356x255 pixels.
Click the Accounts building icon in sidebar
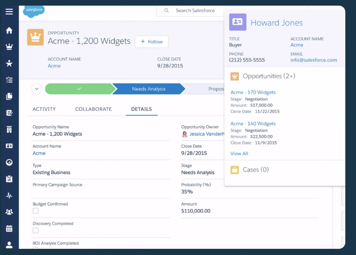pyautogui.click(x=9, y=129)
